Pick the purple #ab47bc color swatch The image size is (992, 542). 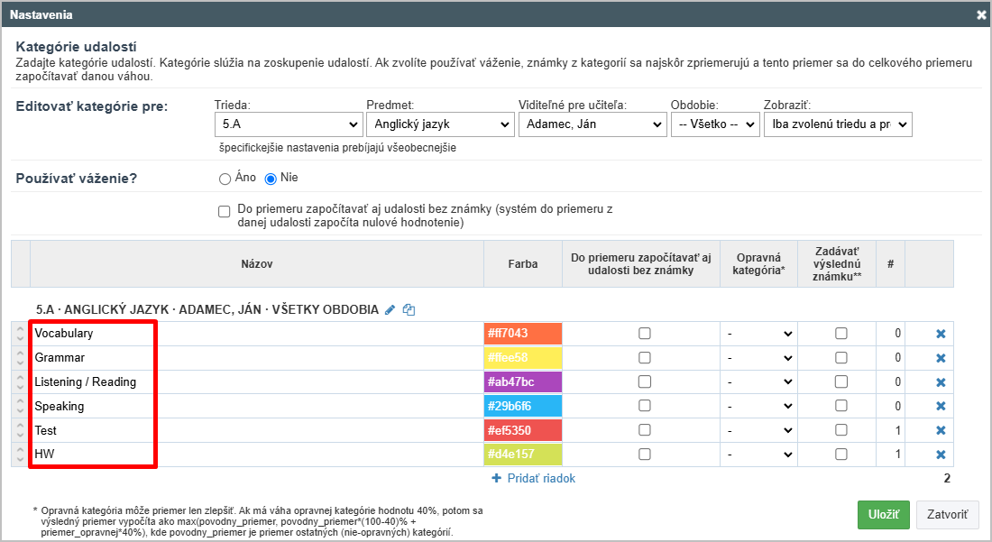coord(523,381)
